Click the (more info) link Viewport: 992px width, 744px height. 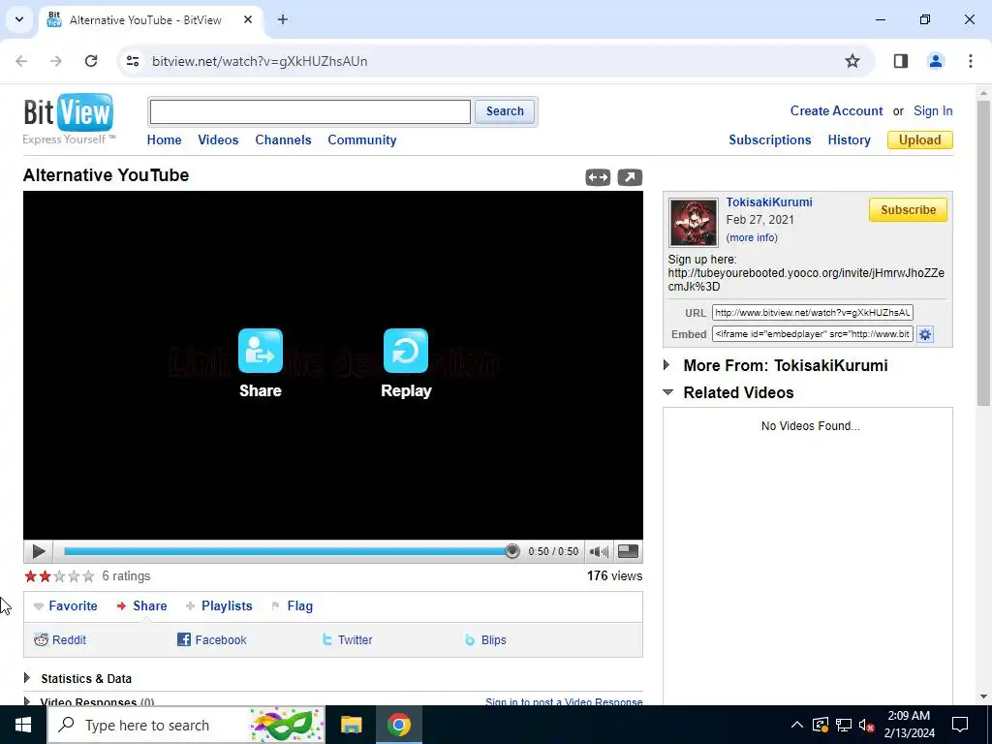752,237
